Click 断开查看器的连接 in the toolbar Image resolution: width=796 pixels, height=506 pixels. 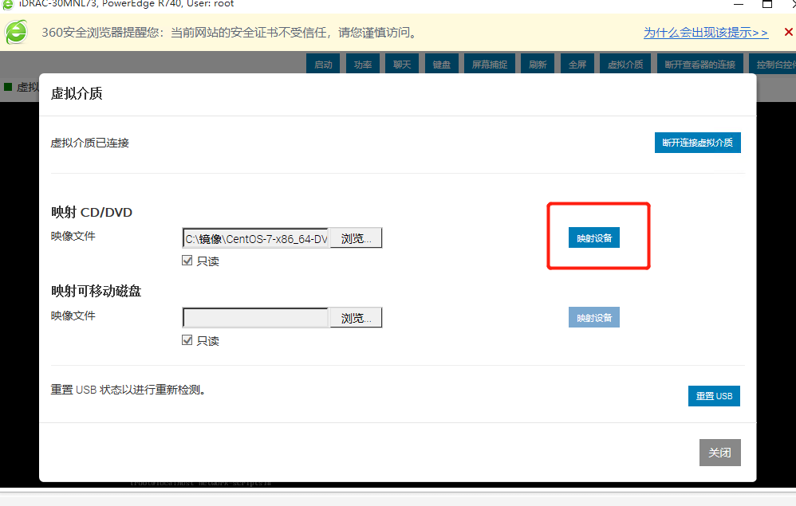[x=699, y=65]
